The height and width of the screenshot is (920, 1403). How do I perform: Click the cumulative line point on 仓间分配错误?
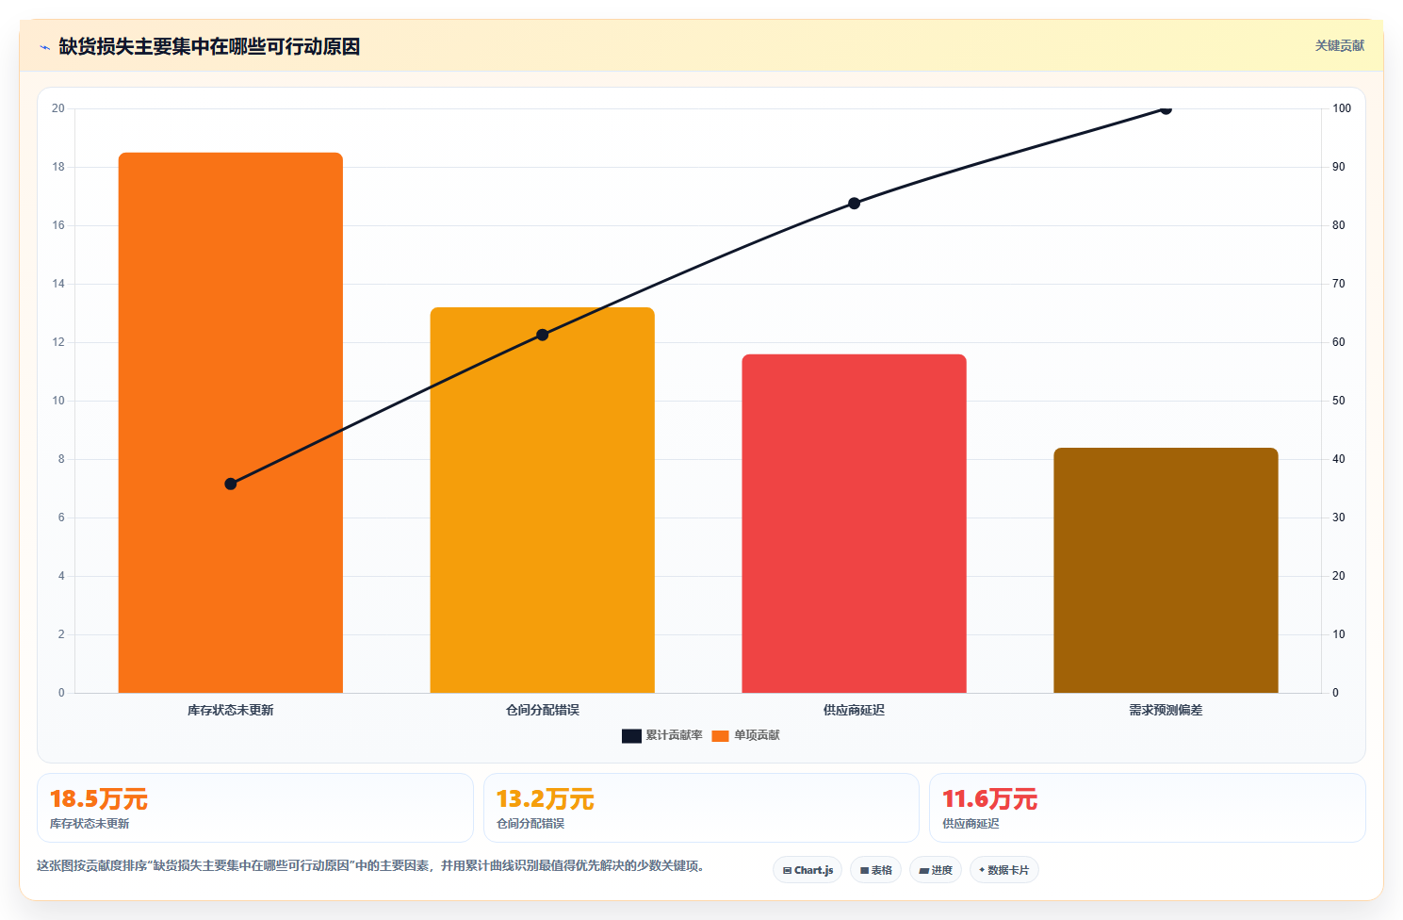click(x=543, y=335)
